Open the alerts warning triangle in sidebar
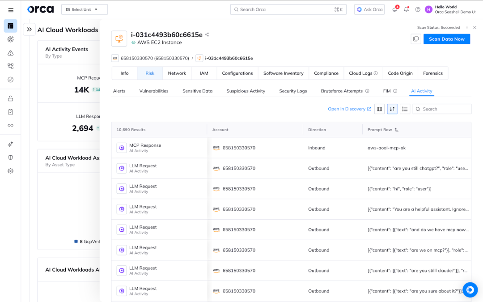This screenshot has width=483, height=302. coord(10,52)
